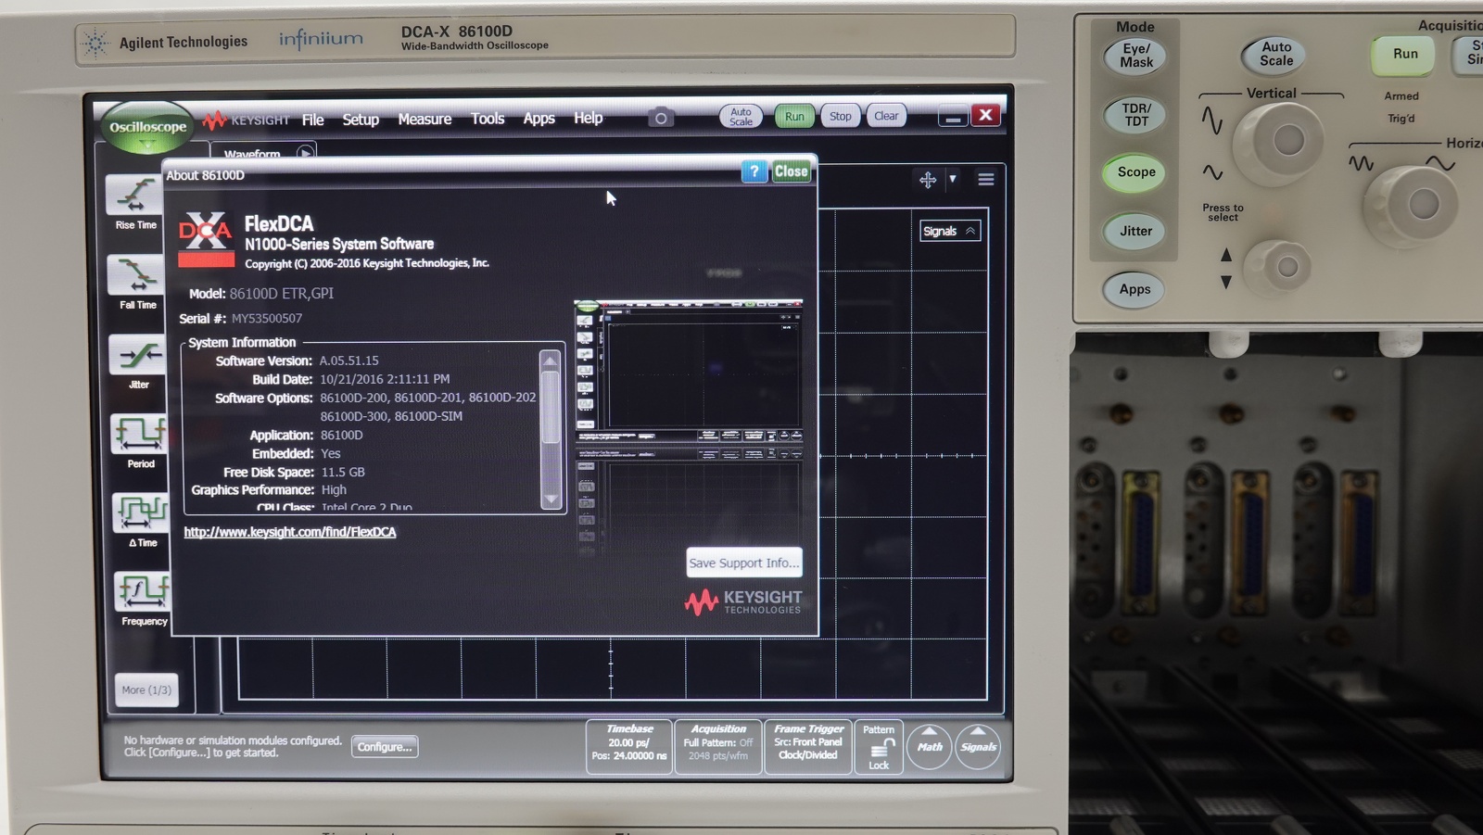Click the Stop button in toolbar

(841, 116)
